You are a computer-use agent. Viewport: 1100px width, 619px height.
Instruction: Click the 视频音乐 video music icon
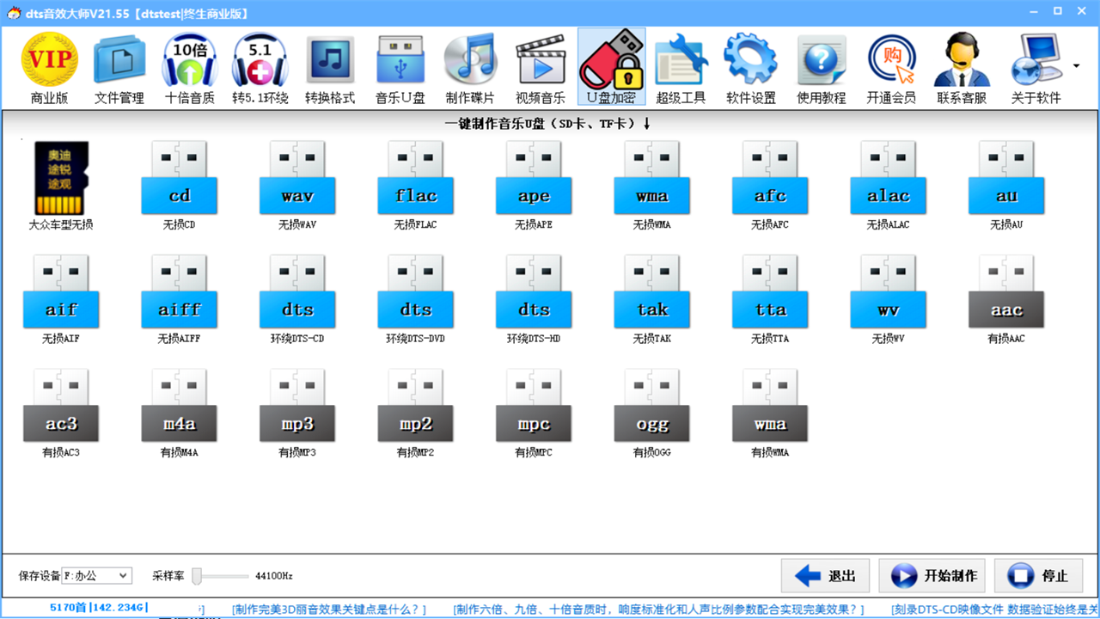541,68
